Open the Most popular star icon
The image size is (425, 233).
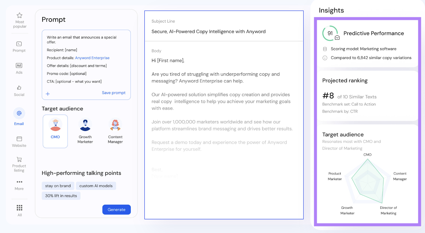pyautogui.click(x=19, y=15)
